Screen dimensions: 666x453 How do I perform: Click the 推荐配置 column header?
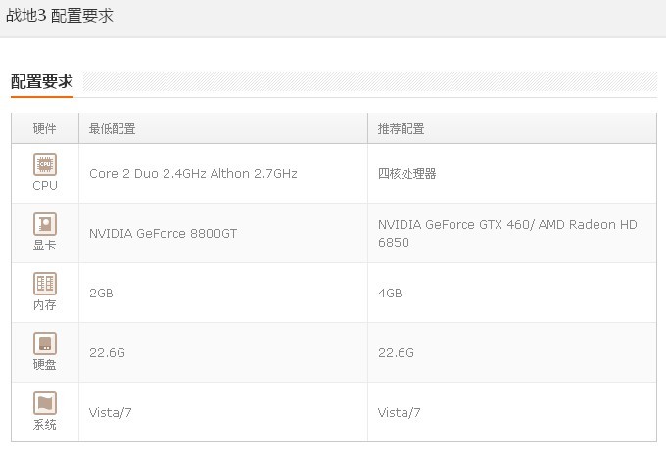click(x=402, y=128)
